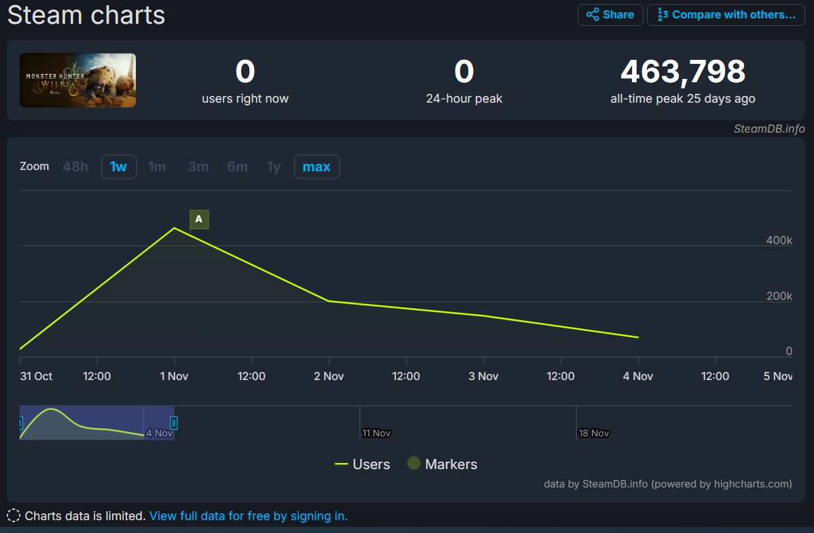Toggle Markers series in legend

pyautogui.click(x=442, y=464)
